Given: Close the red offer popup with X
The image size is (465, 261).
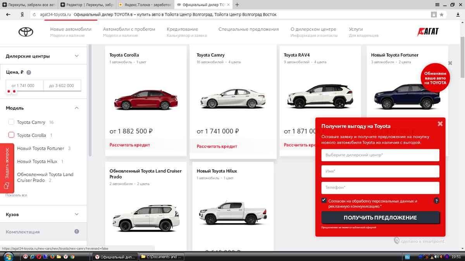Looking at the screenshot, I should pos(440,124).
